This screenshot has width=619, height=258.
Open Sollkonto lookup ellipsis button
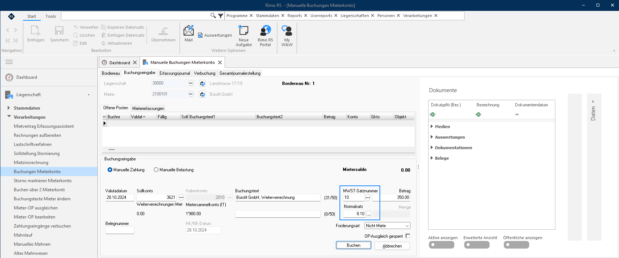(181, 197)
